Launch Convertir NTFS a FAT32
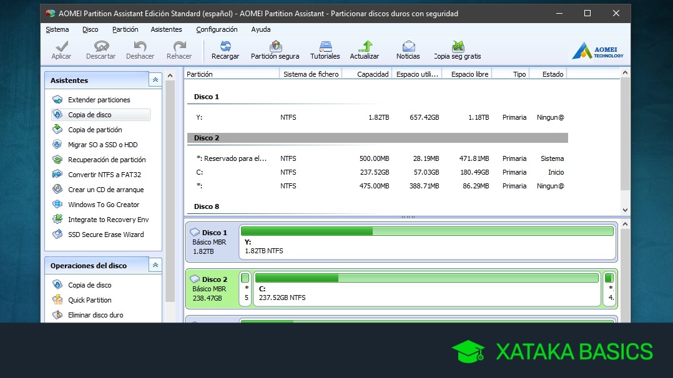The height and width of the screenshot is (378, 673). coord(104,175)
